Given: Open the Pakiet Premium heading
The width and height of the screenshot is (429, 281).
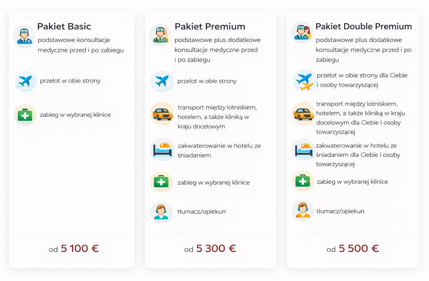Looking at the screenshot, I should coord(210,26).
